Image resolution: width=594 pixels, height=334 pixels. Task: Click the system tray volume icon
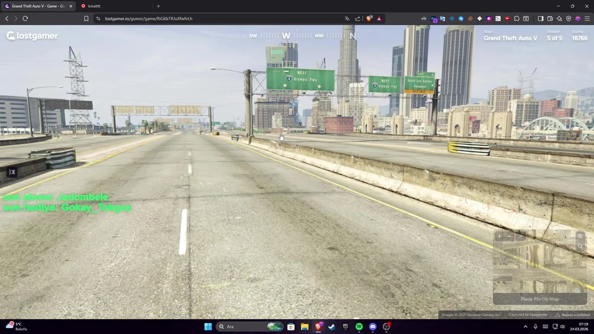(562, 327)
